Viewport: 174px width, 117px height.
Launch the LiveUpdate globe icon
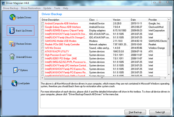pyautogui.click(x=14, y=83)
